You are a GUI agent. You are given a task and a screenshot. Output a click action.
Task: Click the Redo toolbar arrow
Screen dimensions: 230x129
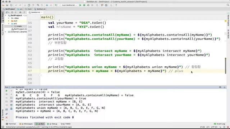[x=20, y=5]
